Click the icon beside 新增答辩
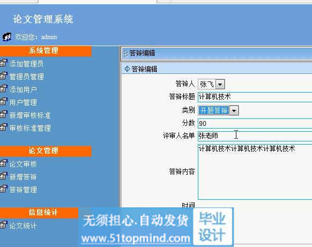The width and height of the screenshot is (312, 247). pyautogui.click(x=3, y=176)
